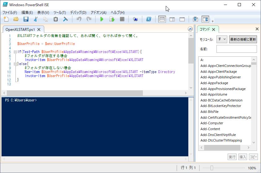
Task: Maximize the script pane layout icon
Action: (x=182, y=19)
